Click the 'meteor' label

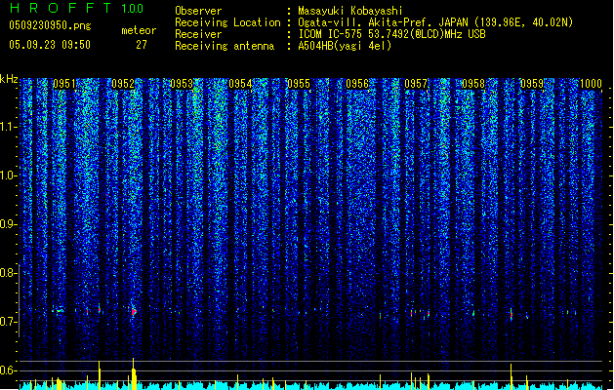click(x=139, y=30)
